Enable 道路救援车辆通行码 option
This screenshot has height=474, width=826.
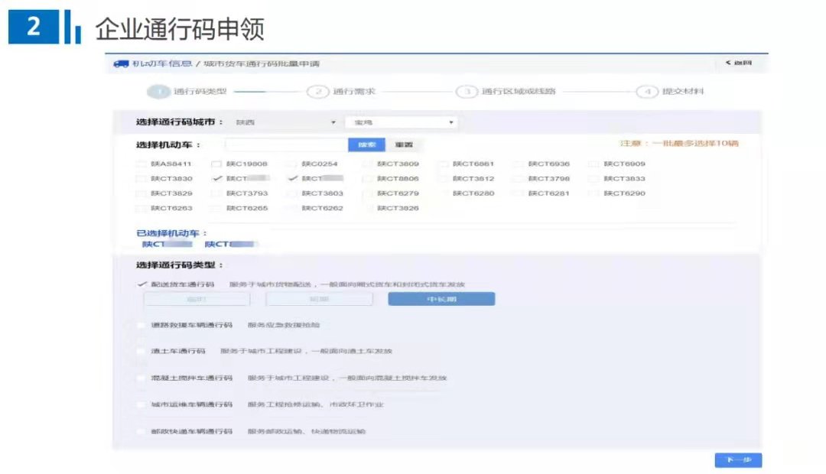click(141, 325)
